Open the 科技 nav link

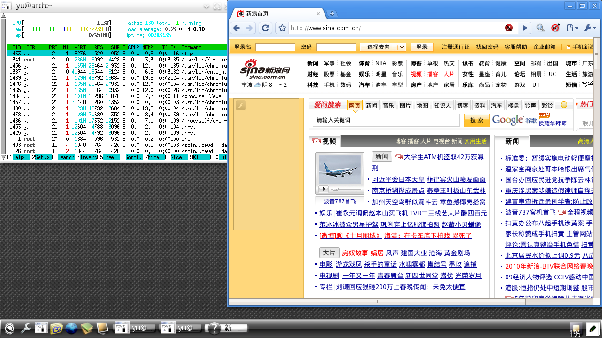click(x=313, y=85)
